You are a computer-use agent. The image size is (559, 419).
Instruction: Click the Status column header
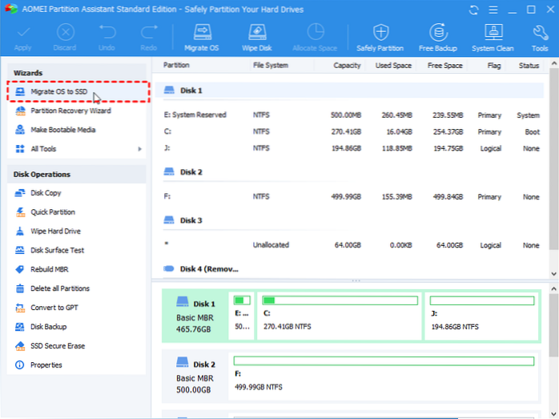click(529, 65)
